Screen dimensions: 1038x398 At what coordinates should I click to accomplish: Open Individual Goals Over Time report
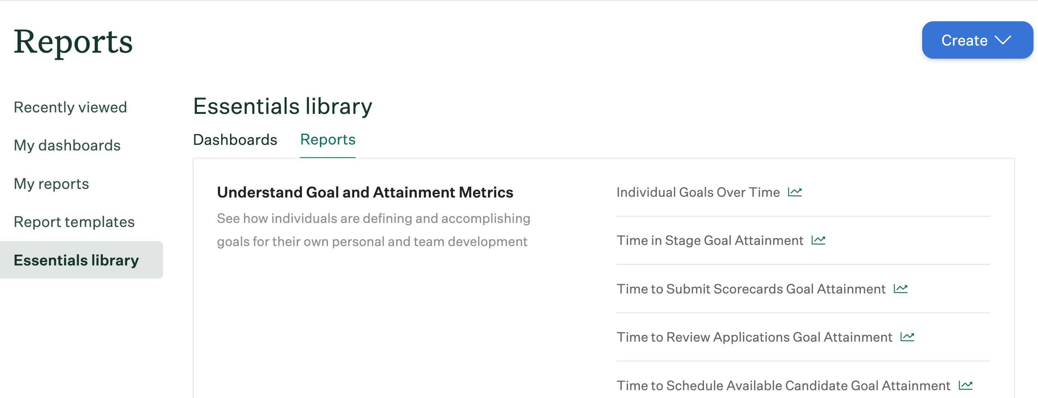(x=698, y=192)
